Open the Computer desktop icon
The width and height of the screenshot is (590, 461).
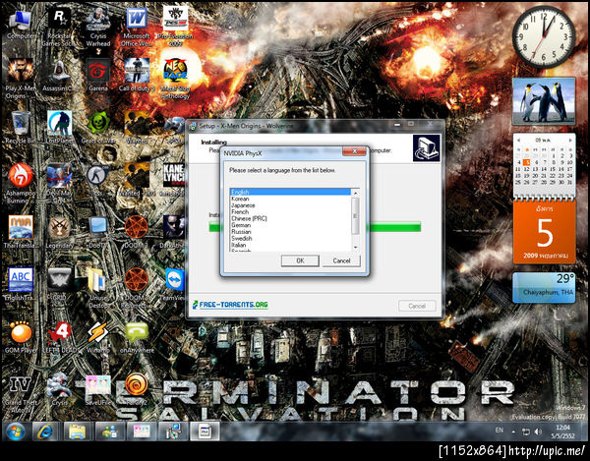coord(21,25)
